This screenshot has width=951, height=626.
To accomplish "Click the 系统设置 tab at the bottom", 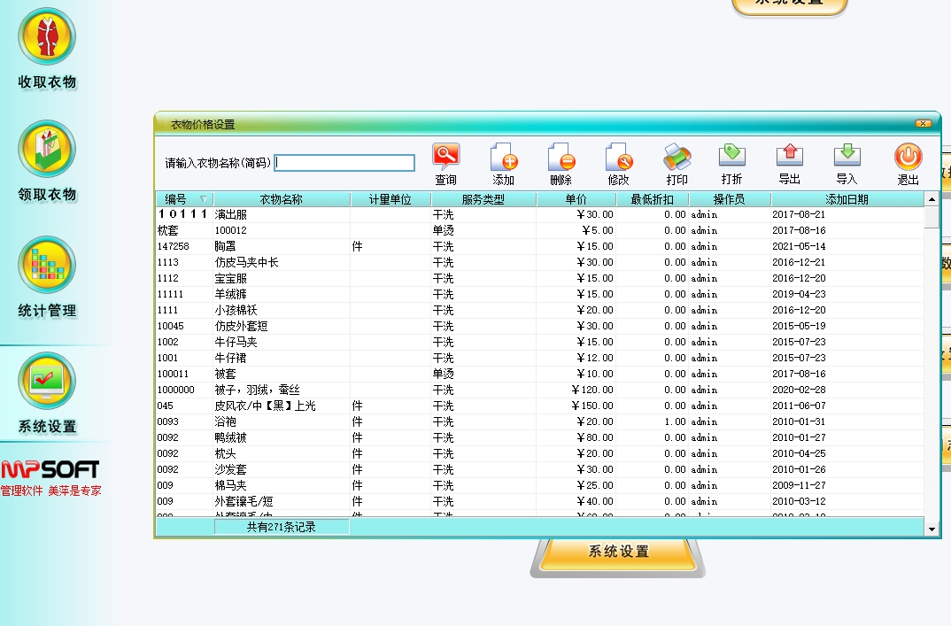I will pyautogui.click(x=618, y=552).
